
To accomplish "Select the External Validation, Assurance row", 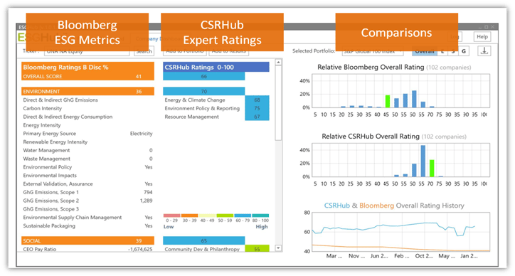I will coord(87,184).
